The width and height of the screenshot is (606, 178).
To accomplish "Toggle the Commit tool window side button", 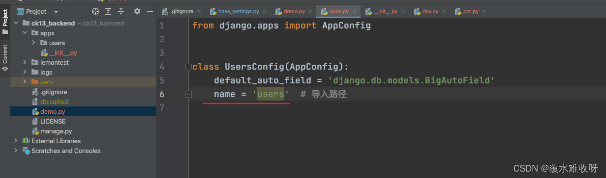I will coord(5,58).
